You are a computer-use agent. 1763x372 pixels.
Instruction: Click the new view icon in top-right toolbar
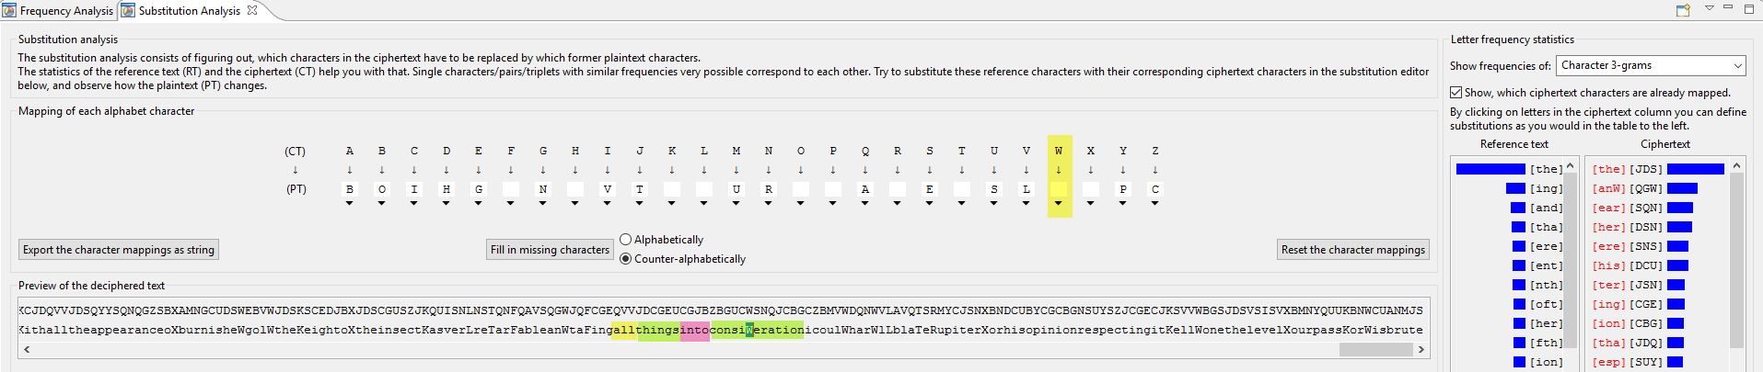point(1683,10)
